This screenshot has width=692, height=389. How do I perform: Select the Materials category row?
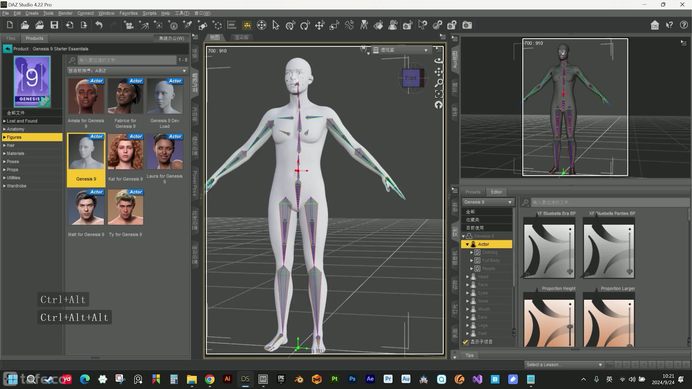(32, 153)
